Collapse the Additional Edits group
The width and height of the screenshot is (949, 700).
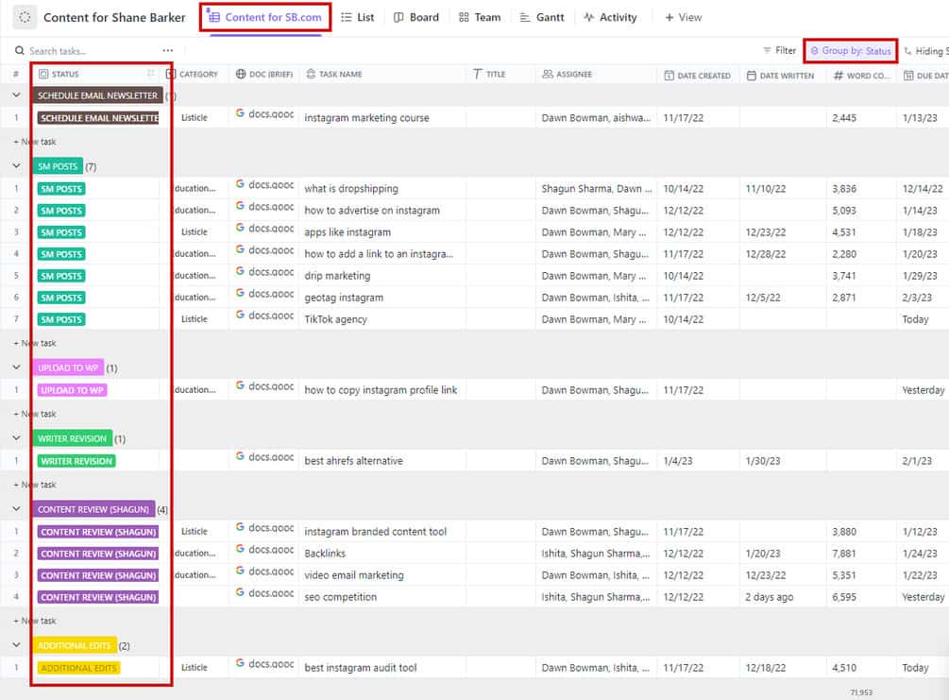[x=16, y=645]
